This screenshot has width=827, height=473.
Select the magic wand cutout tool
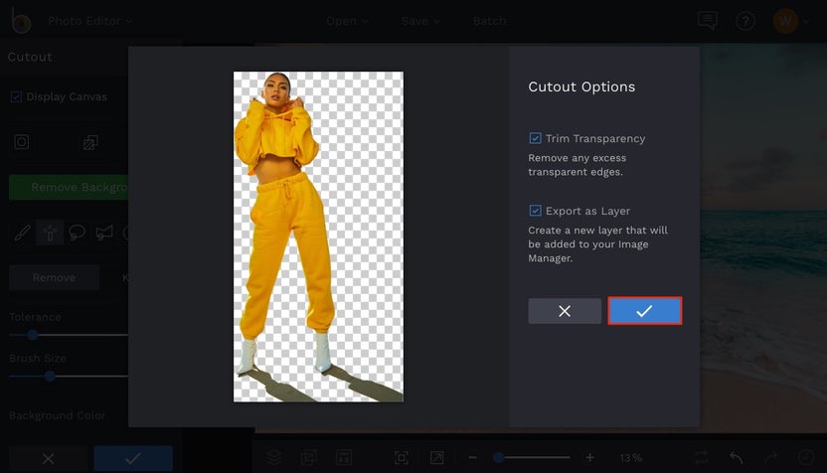tap(50, 233)
